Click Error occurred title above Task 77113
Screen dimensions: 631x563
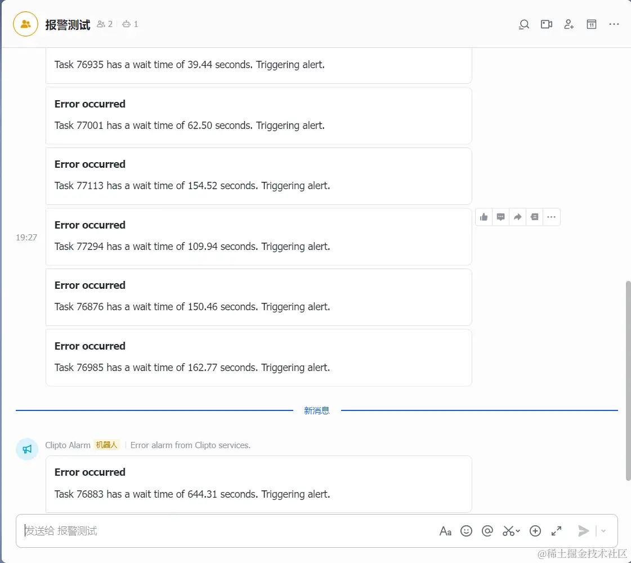(89, 164)
